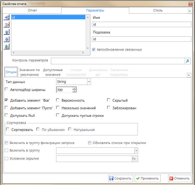The width and height of the screenshot is (195, 185).
Task: Open the Значения по умолчанию tab
Action: [x=29, y=72]
